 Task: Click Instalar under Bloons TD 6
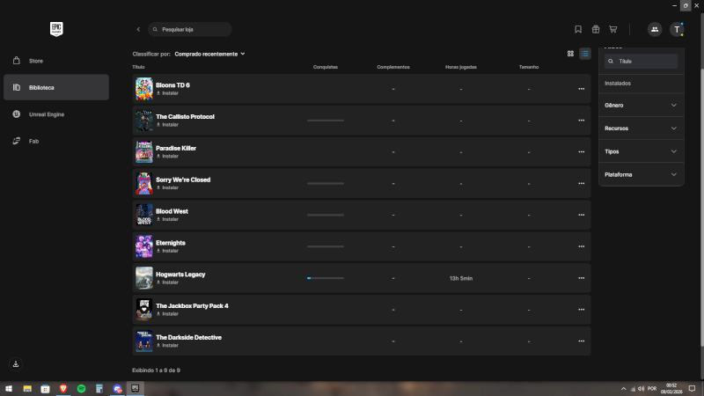tap(170, 92)
